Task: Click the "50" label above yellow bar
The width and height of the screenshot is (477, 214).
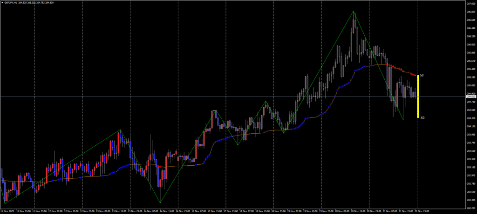Action: (x=422, y=75)
